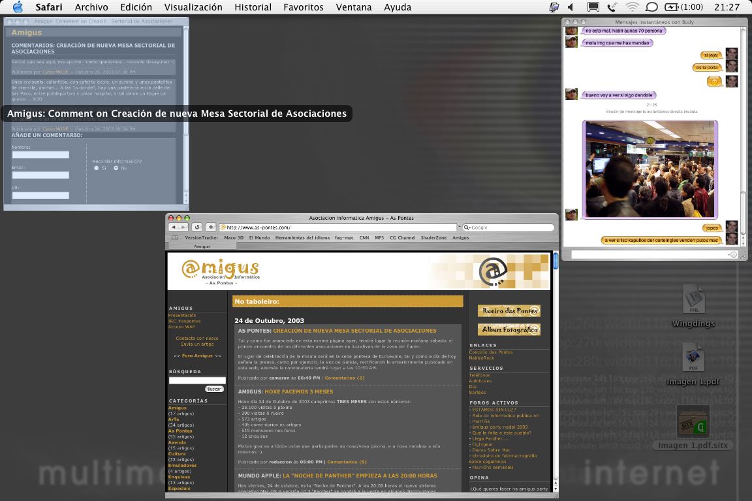The image size is (752, 501).
Task: Open the Historial menu
Action: point(253,7)
